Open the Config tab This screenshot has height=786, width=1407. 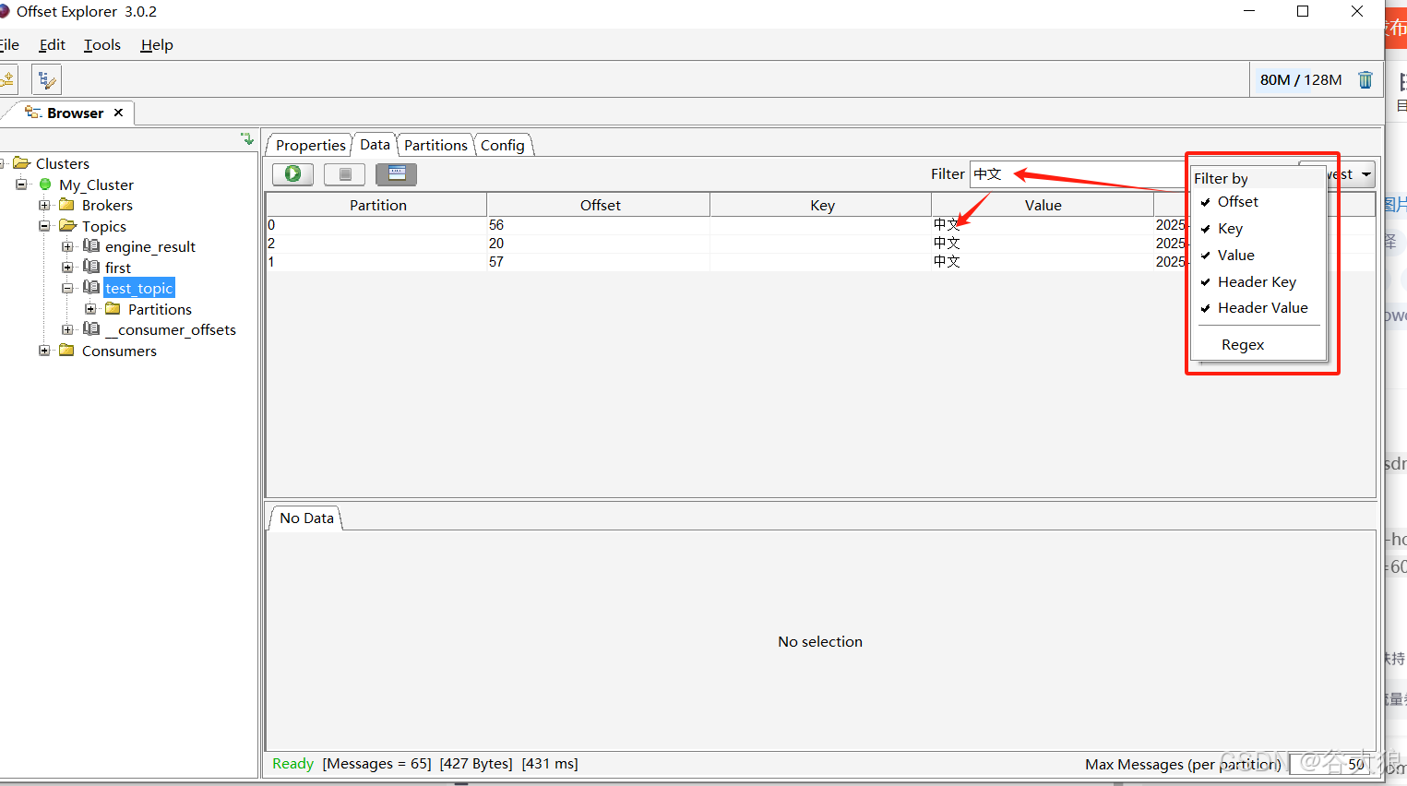(x=502, y=146)
